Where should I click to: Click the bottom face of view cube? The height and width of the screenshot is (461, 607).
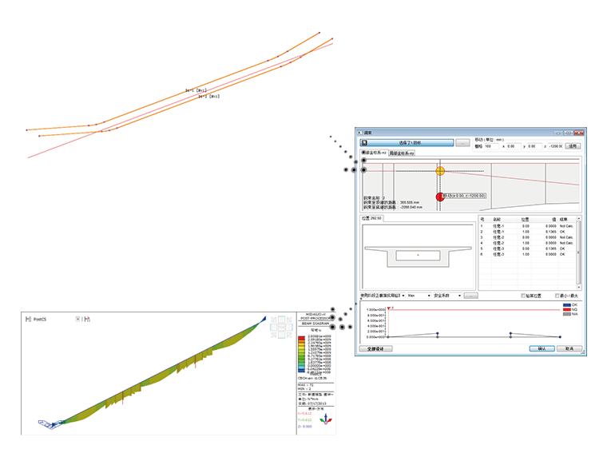pyautogui.click(x=281, y=335)
